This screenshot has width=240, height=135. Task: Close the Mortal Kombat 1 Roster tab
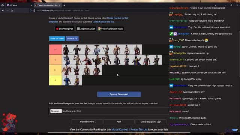pyautogui.click(x=60, y=5)
